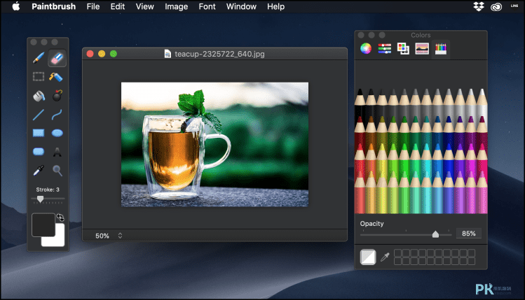Pick the Paint Bucket fill tool
This screenshot has height=300, width=525.
pyautogui.click(x=39, y=97)
